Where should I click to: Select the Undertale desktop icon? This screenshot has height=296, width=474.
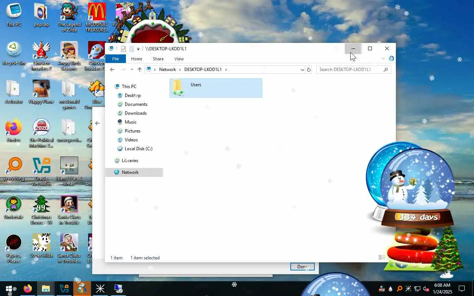pos(14,208)
